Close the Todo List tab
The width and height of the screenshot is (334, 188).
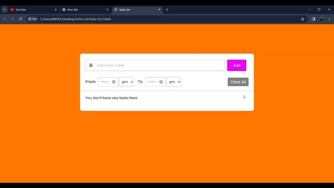click(159, 9)
